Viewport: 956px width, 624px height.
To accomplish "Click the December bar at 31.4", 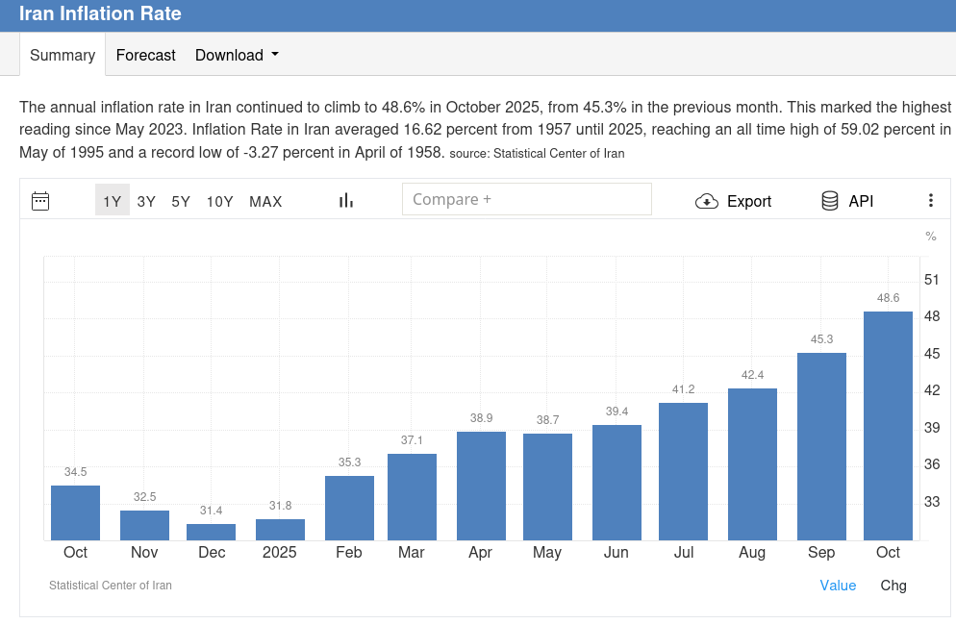I will pos(211,532).
